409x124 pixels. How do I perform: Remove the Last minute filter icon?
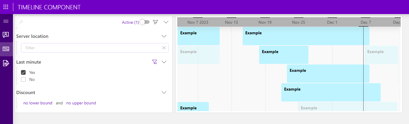point(155,62)
